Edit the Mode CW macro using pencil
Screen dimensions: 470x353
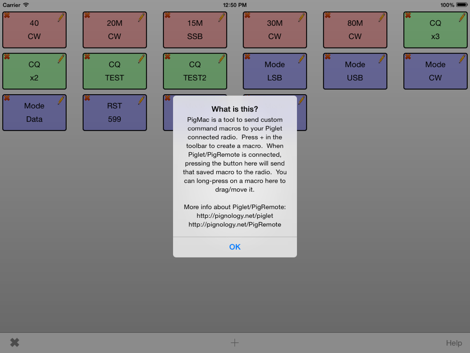pyautogui.click(x=462, y=58)
